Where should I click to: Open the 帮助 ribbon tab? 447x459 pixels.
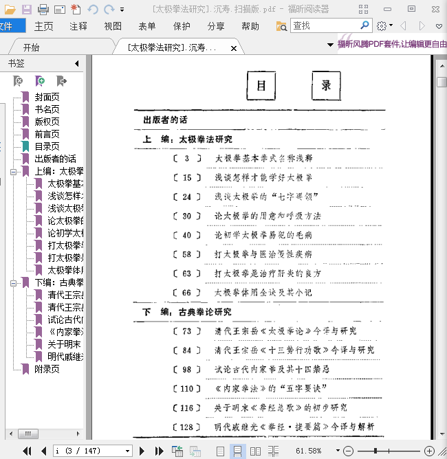(x=250, y=26)
